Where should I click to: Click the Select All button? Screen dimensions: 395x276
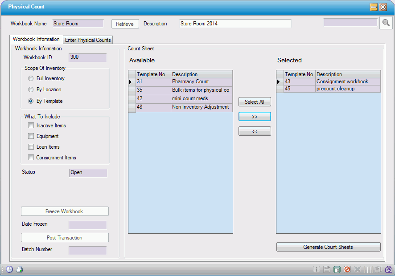point(255,102)
